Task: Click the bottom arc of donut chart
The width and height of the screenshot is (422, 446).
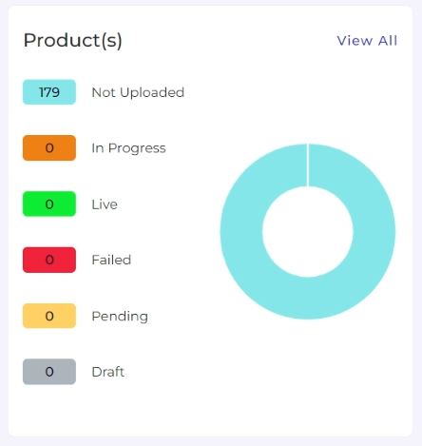Action: pos(308,299)
